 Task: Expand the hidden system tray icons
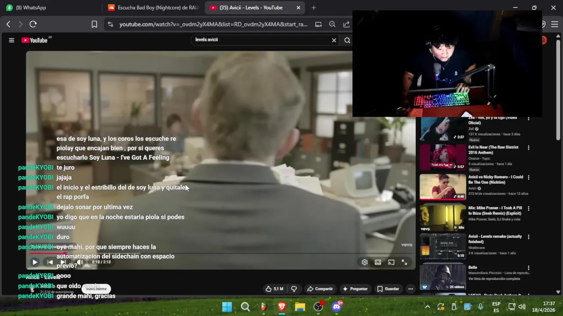point(427,307)
